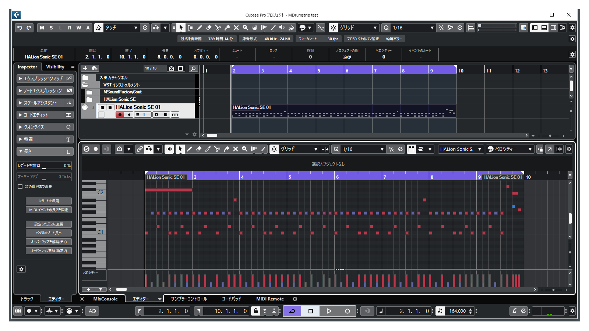Toggle the transport Cycle loop button

click(x=292, y=311)
